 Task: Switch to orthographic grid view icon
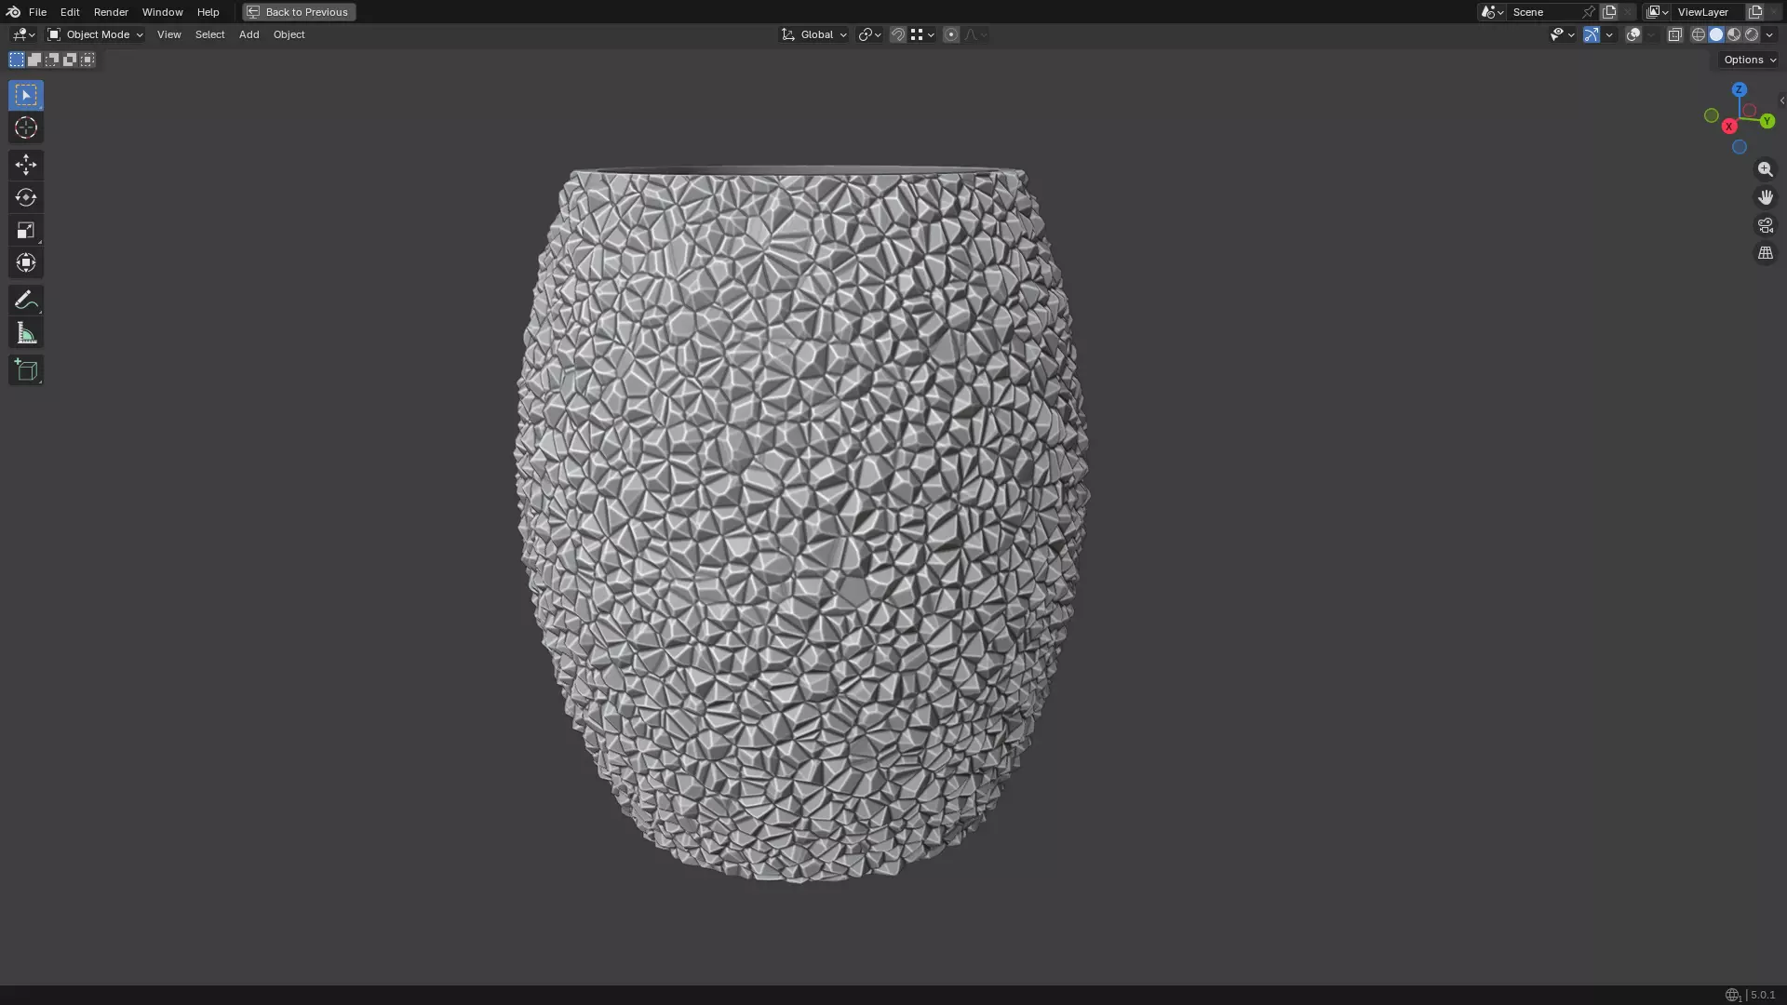(x=1765, y=253)
